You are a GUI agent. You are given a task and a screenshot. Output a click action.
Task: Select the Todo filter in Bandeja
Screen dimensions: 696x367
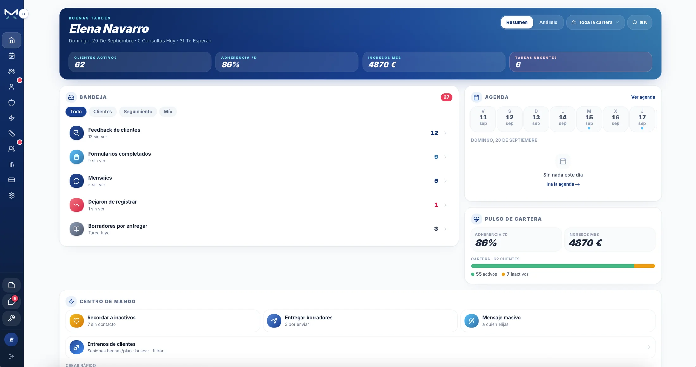pyautogui.click(x=76, y=112)
